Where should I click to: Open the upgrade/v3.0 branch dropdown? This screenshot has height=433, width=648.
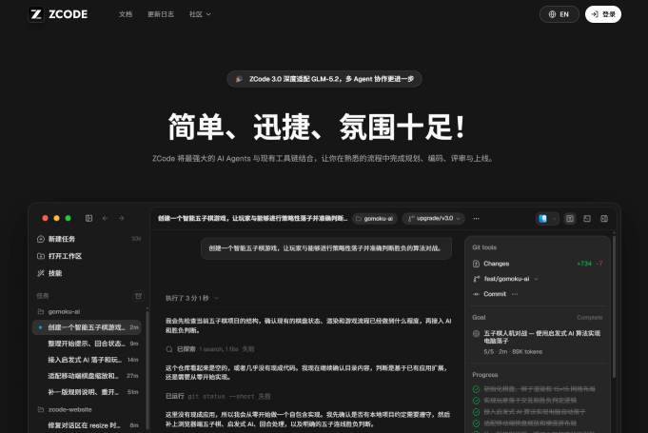pos(434,219)
